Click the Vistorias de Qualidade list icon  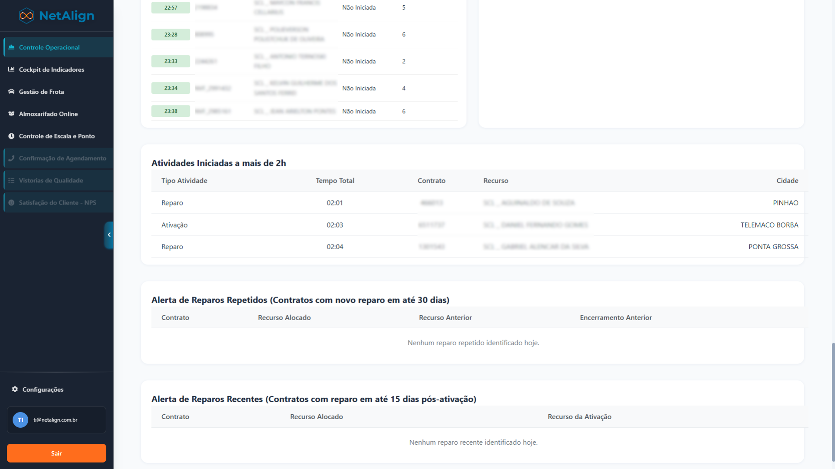[x=11, y=180]
